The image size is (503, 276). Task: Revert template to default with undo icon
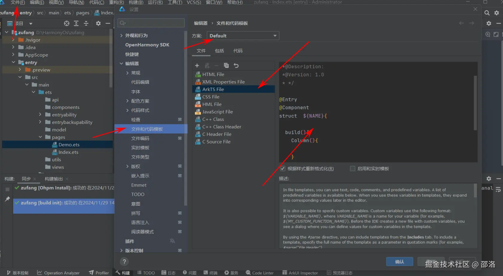[x=236, y=65]
